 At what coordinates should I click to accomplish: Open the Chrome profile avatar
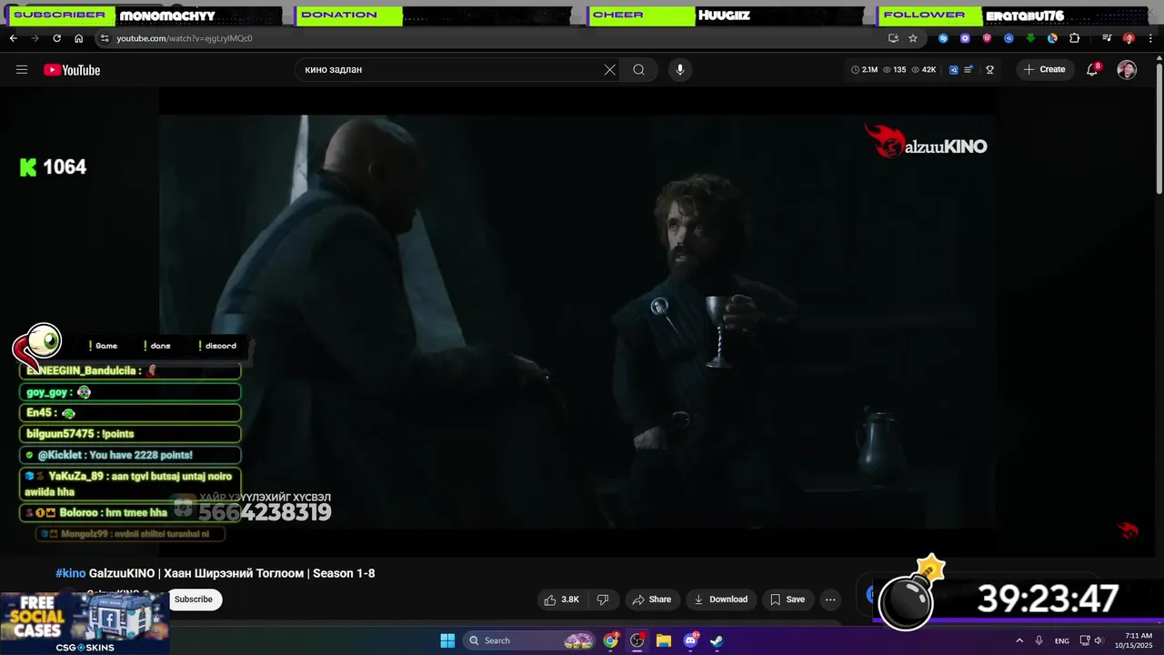pos(1129,38)
